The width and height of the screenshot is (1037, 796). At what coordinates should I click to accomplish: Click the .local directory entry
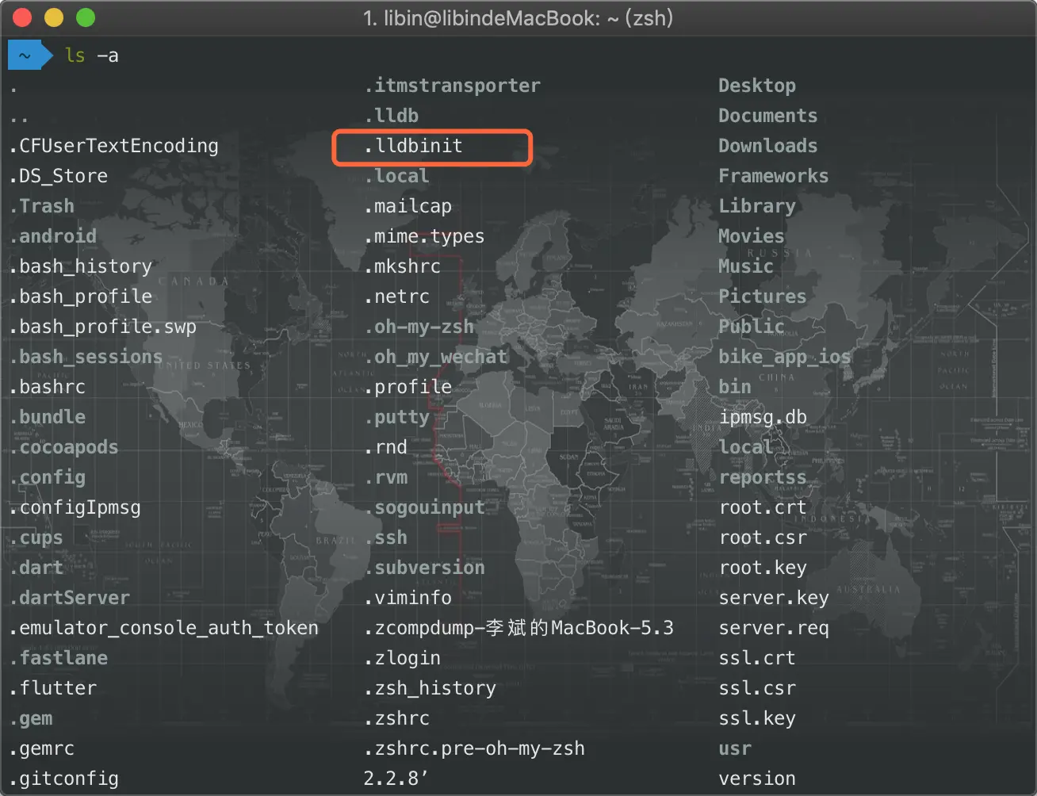(397, 176)
